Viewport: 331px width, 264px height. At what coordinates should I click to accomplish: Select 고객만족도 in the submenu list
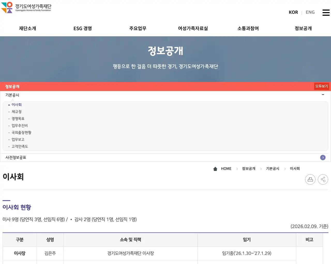[x=20, y=146]
